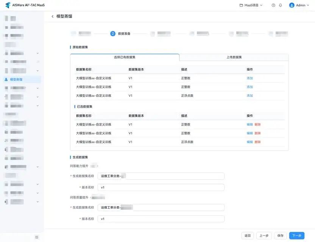Click the 生成数据集 section heading
315x242 pixels.
80,157
